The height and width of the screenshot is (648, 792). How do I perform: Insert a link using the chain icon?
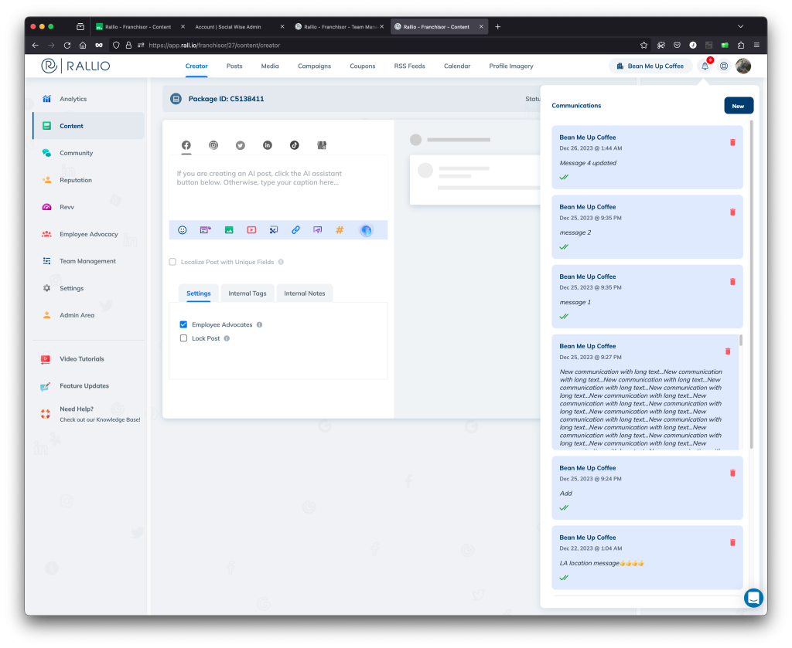coord(295,230)
